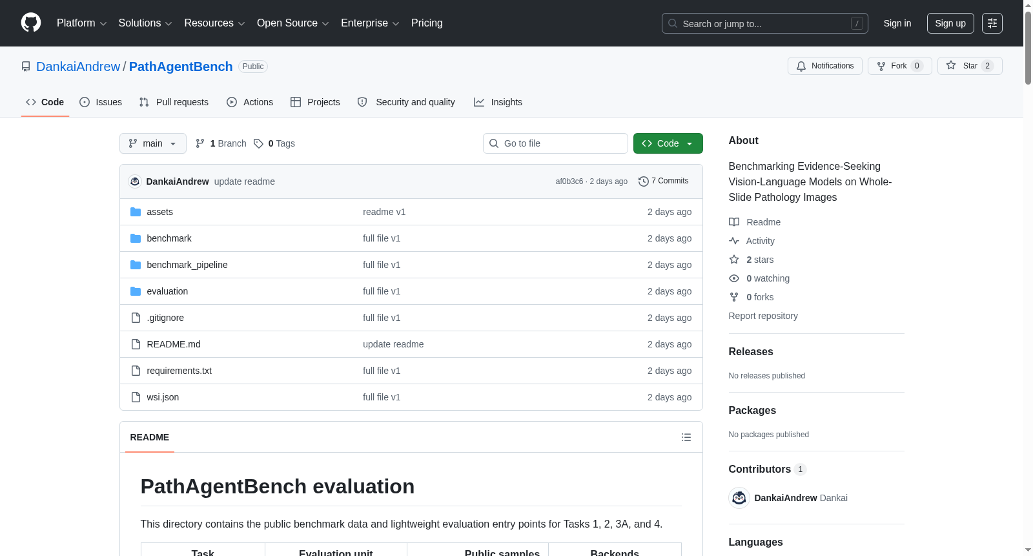Go to the Pricing page
The image size is (1033, 556).
[x=427, y=23]
